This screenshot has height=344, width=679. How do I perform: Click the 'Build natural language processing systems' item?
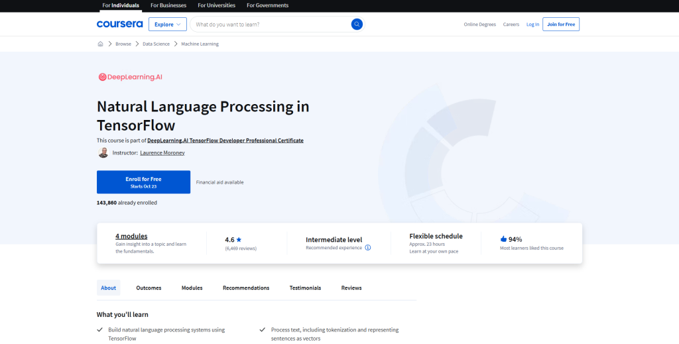pos(166,334)
